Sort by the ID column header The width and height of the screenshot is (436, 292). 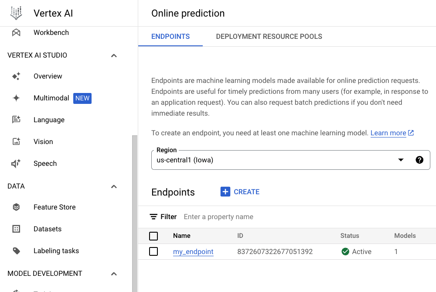tap(240, 236)
